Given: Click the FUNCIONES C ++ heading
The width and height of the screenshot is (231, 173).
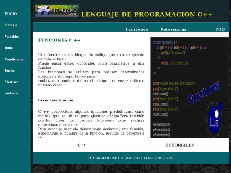Looking at the screenshot, I should (59, 40).
